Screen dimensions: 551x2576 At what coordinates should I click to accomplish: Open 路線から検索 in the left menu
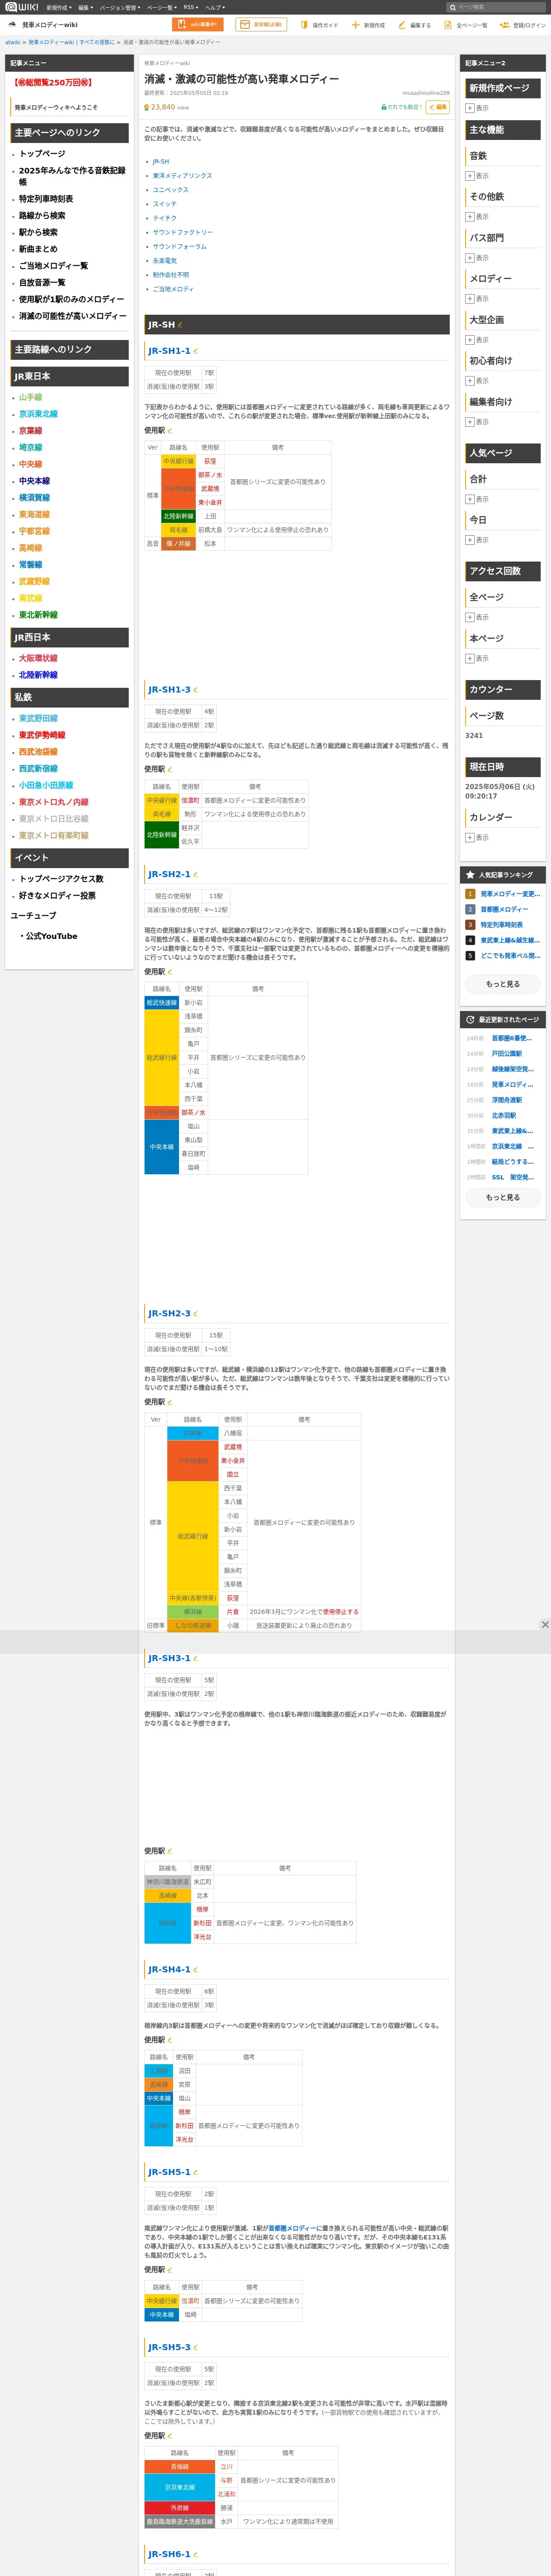tap(42, 215)
